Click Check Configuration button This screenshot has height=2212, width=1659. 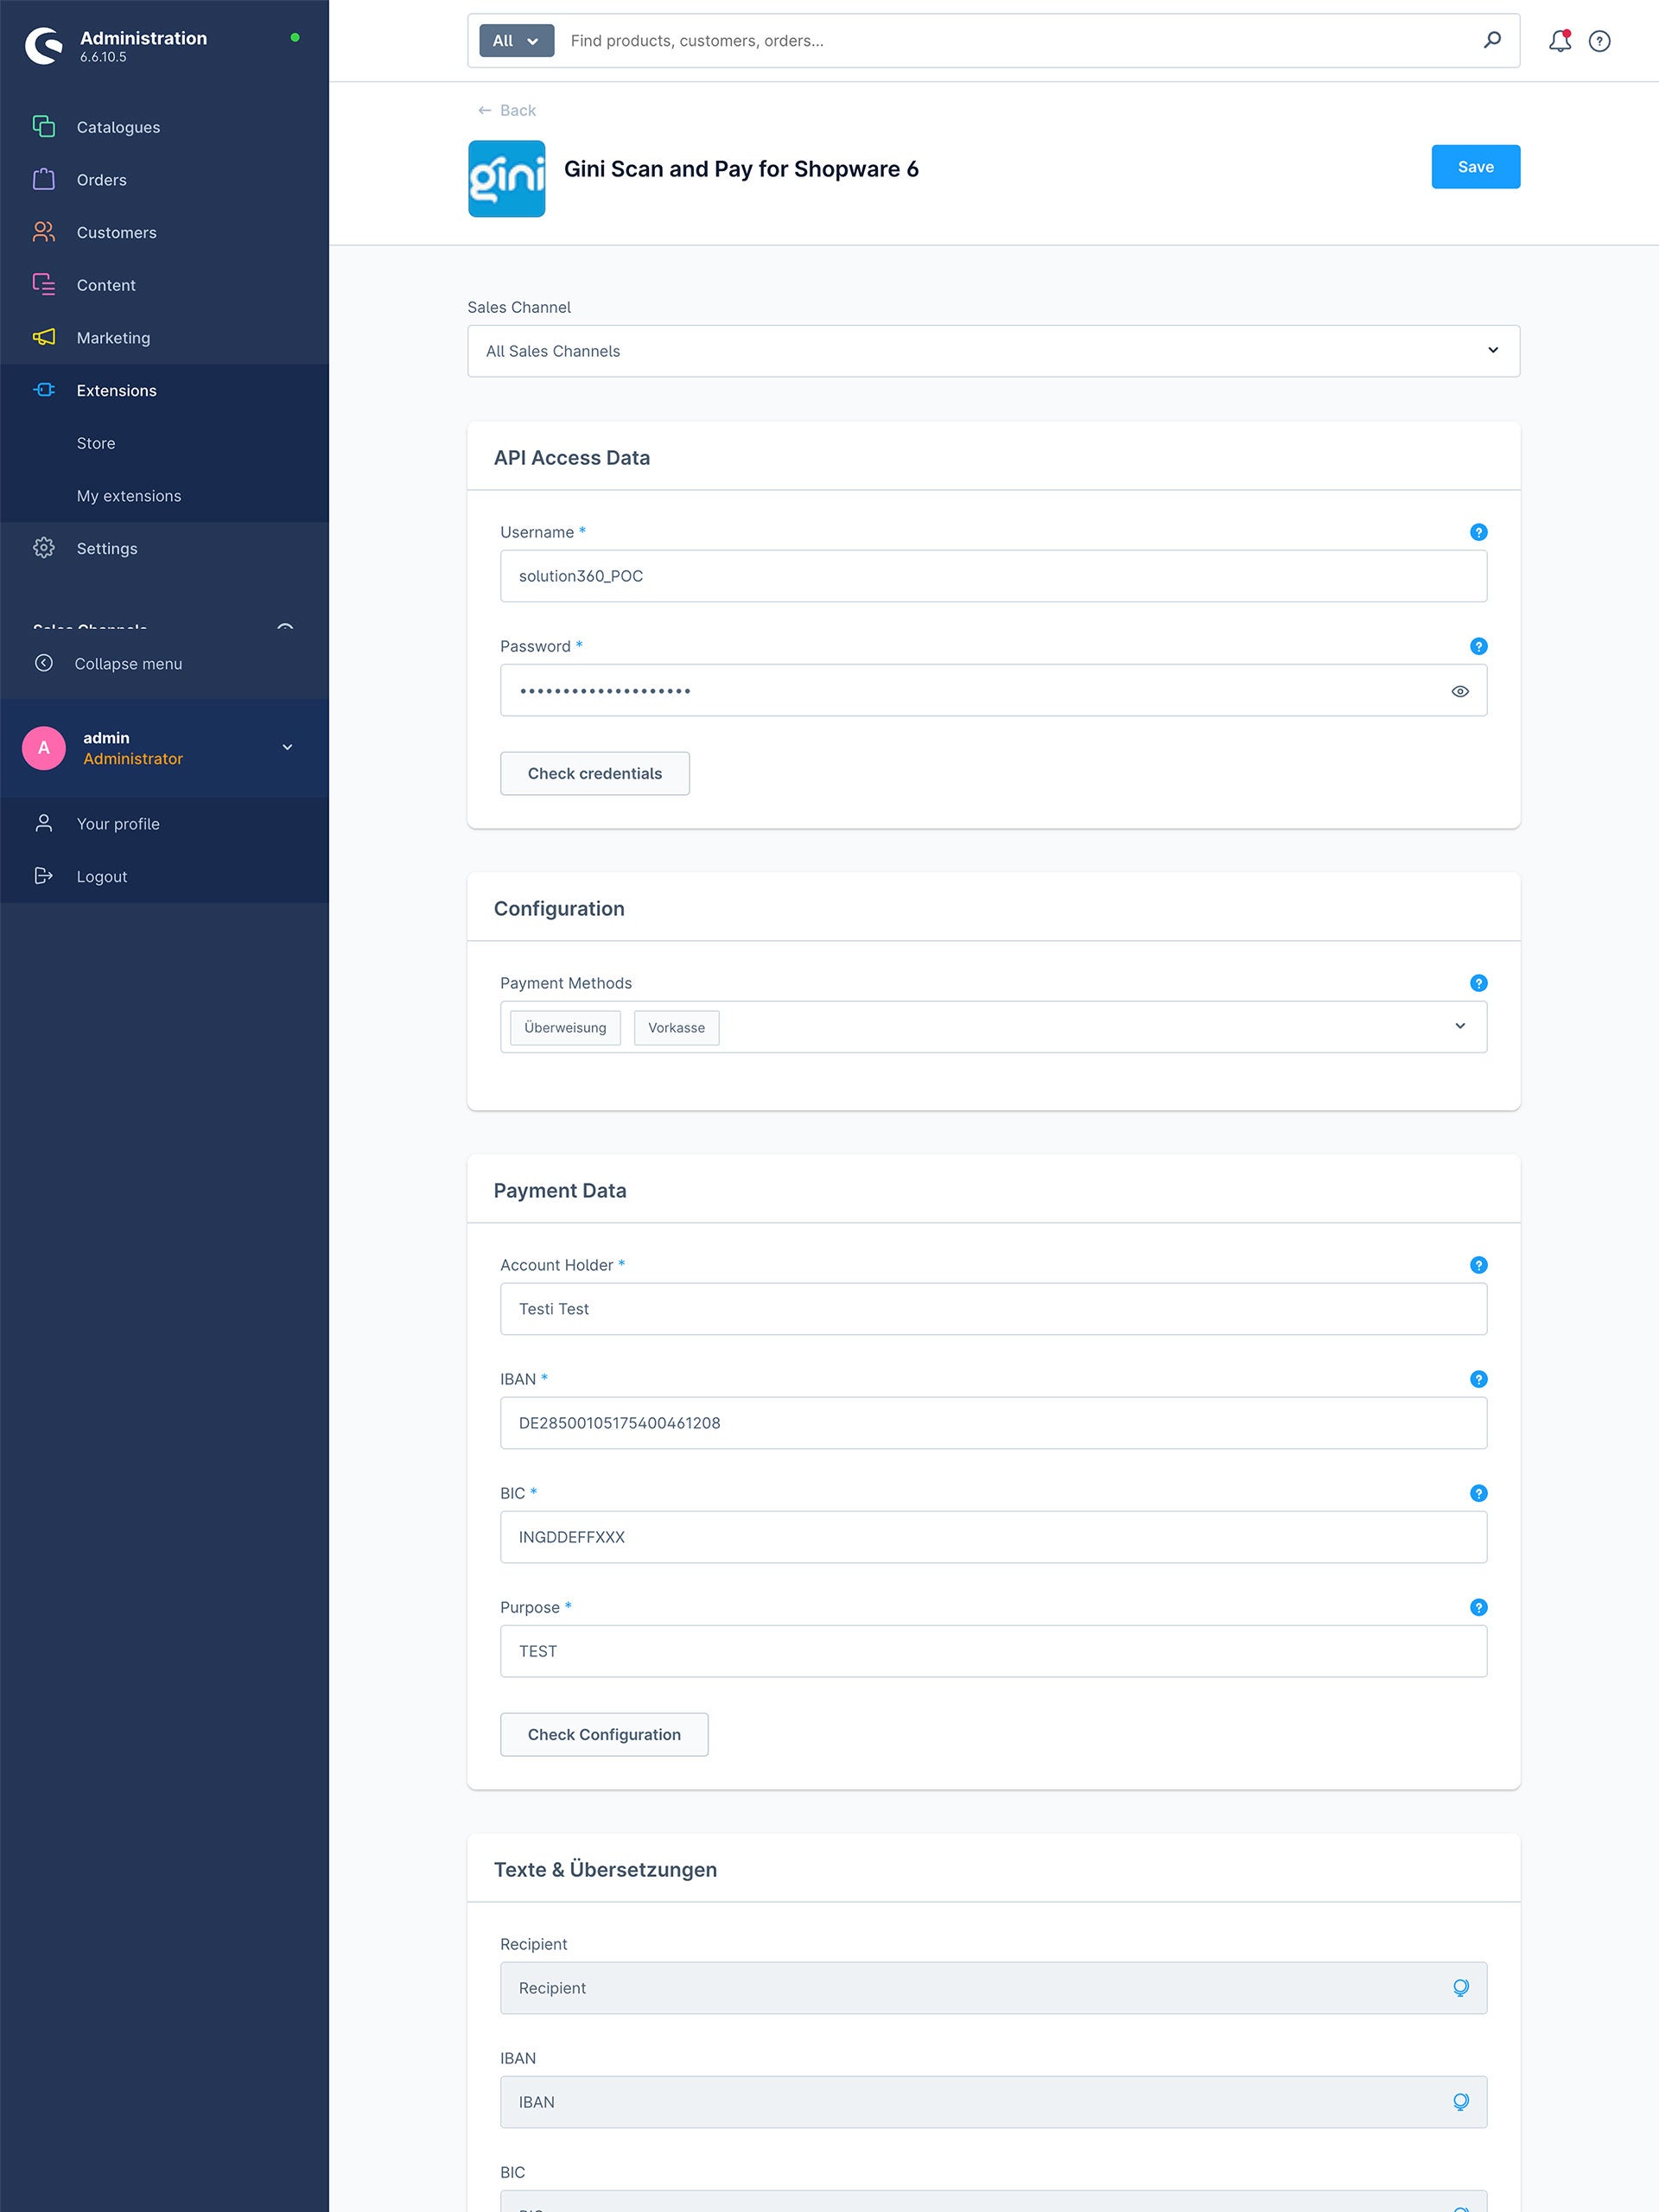tap(604, 1734)
